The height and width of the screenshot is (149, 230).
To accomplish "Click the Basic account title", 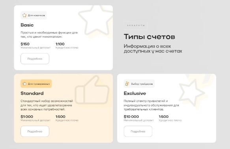I will click(x=27, y=25).
